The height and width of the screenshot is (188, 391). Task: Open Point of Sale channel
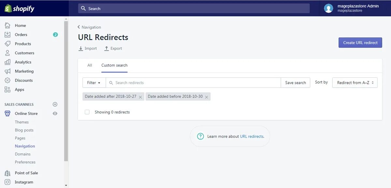(26, 173)
